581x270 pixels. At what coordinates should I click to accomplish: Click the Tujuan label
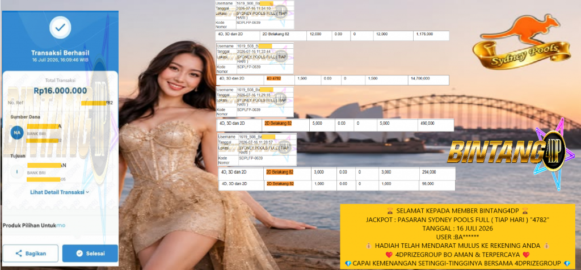pos(18,156)
